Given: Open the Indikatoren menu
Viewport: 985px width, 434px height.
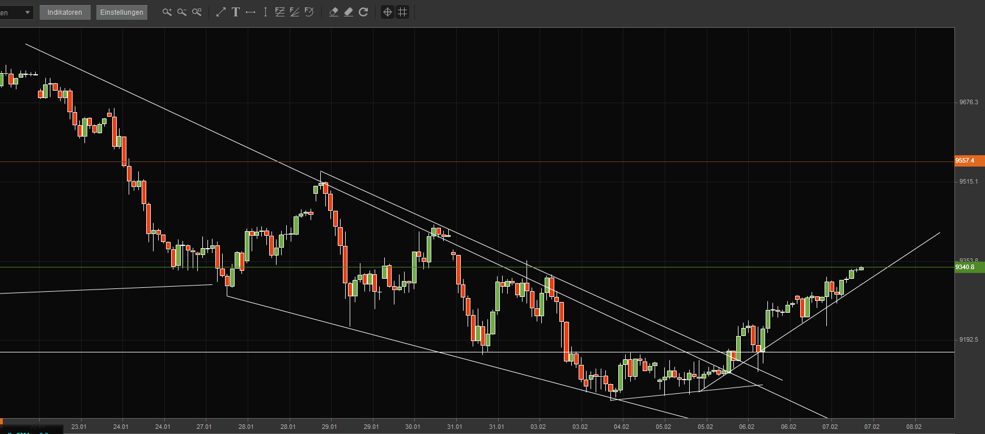Looking at the screenshot, I should [65, 12].
